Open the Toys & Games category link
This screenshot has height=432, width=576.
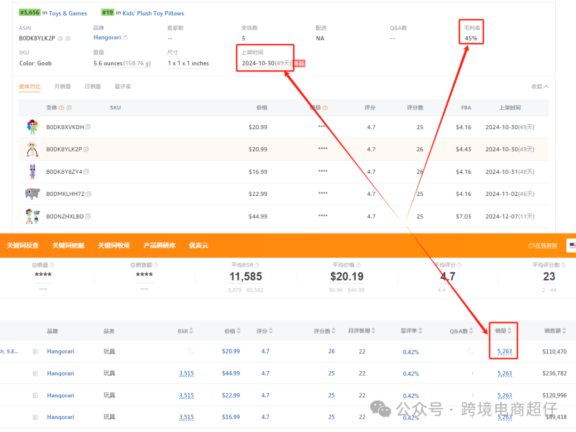pos(68,13)
